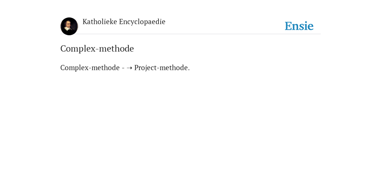Click the horizontal divider under the header

190,34
